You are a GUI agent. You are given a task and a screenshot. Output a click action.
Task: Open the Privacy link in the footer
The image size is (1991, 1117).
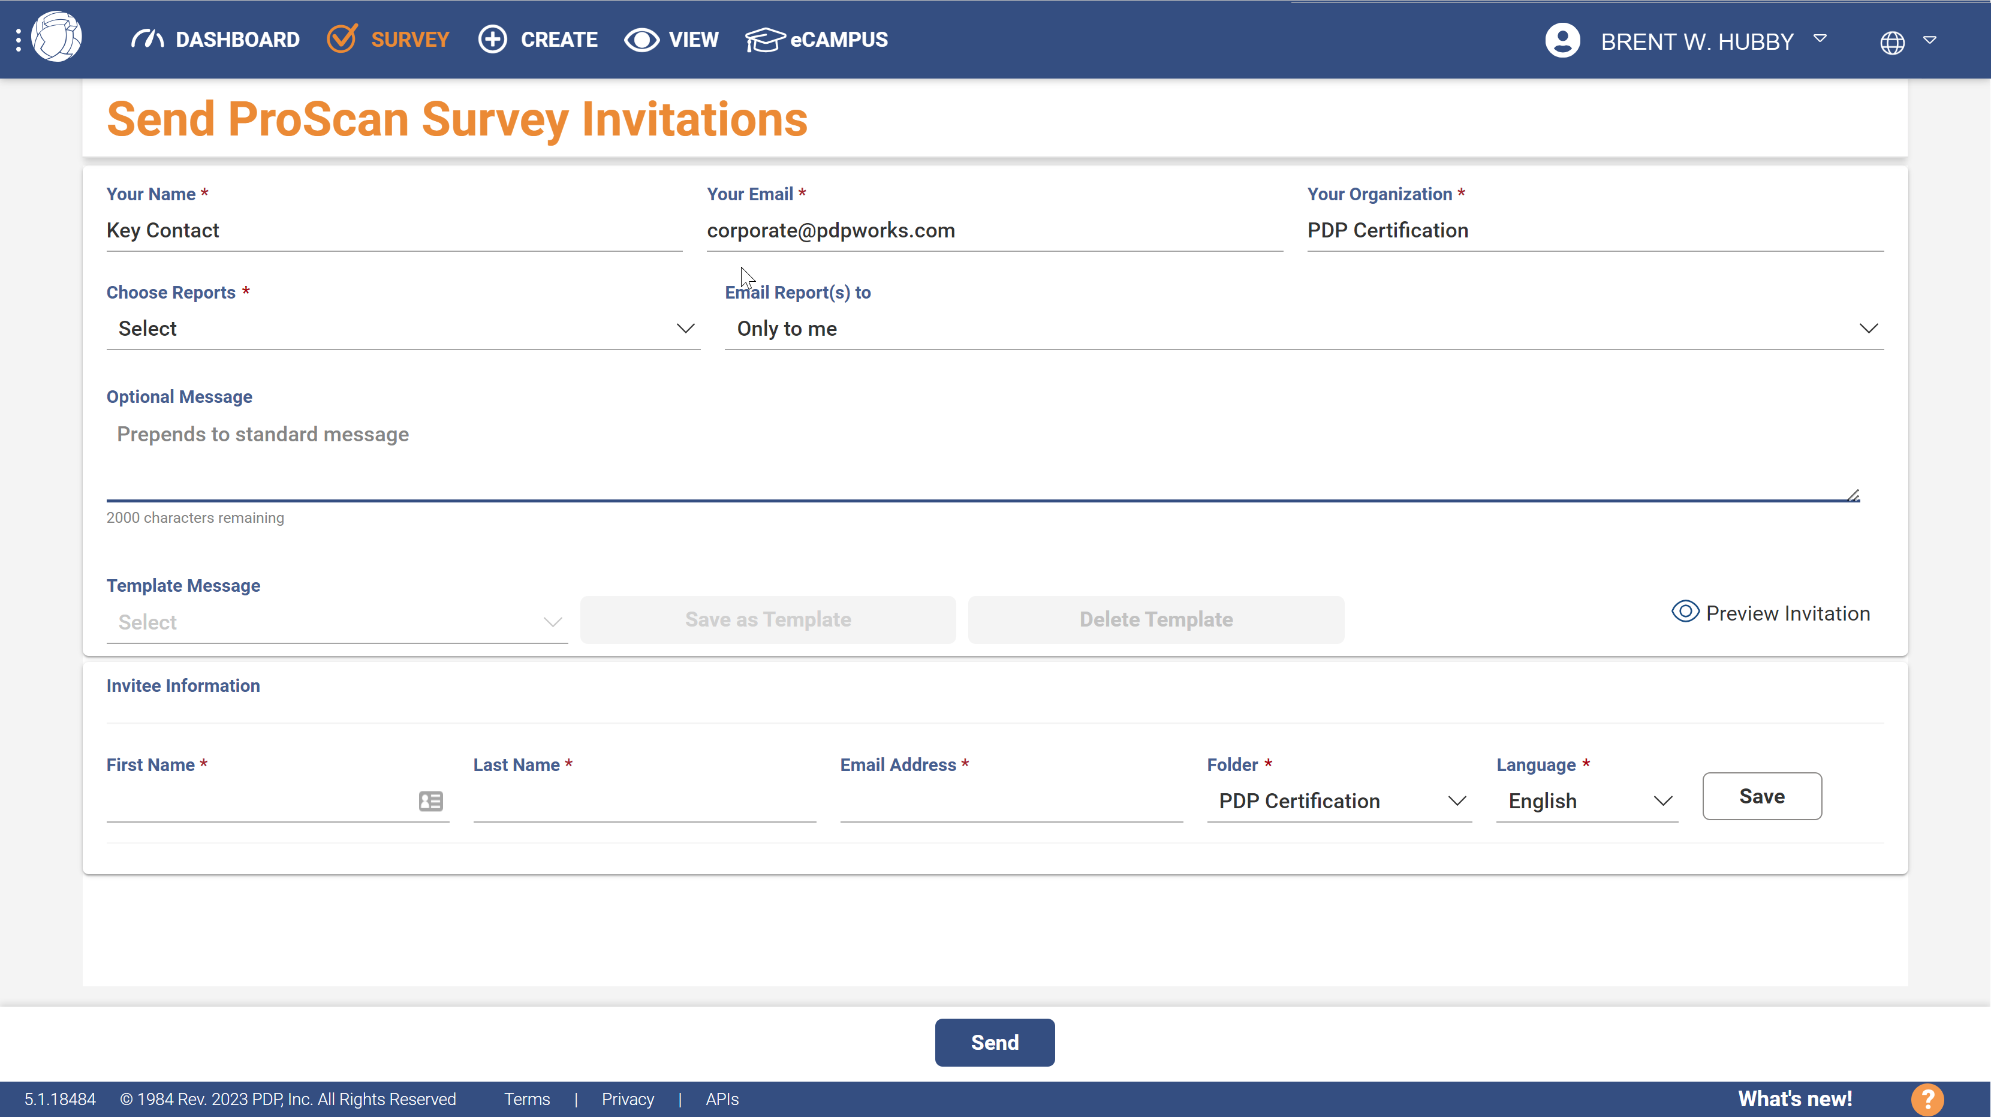coord(627,1098)
